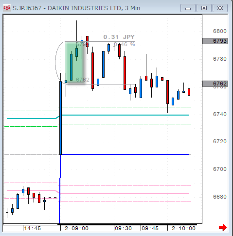Click the 6780 price axis label

[220, 59]
